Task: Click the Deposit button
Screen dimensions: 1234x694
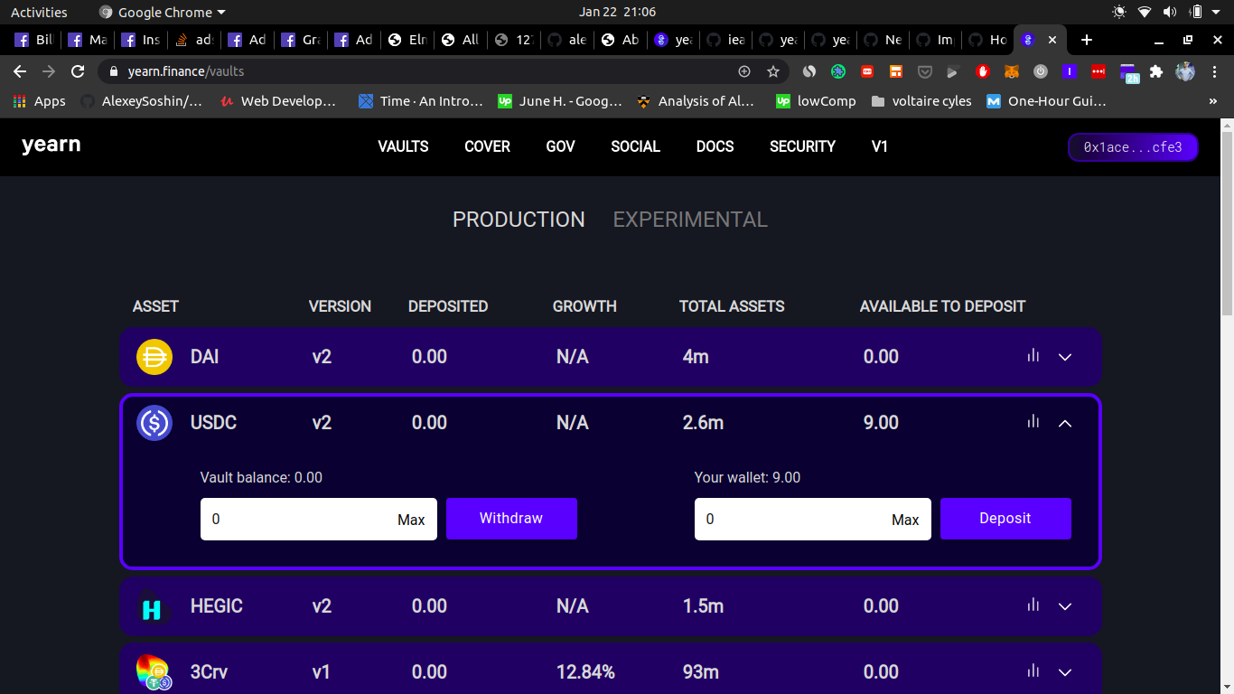Action: 1005,519
